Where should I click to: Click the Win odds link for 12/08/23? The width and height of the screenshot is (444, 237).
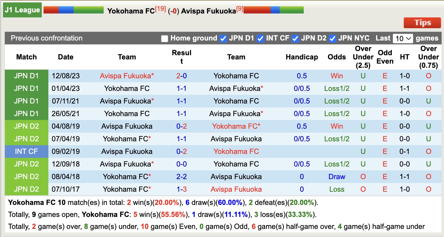click(336, 76)
